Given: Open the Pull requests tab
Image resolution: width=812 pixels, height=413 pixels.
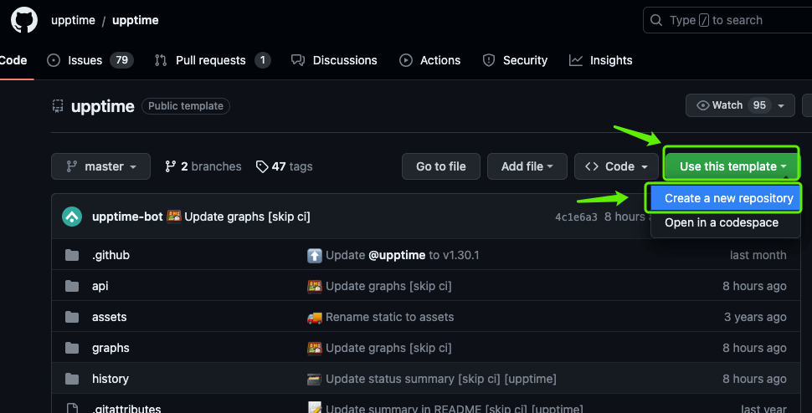Looking at the screenshot, I should [x=213, y=60].
